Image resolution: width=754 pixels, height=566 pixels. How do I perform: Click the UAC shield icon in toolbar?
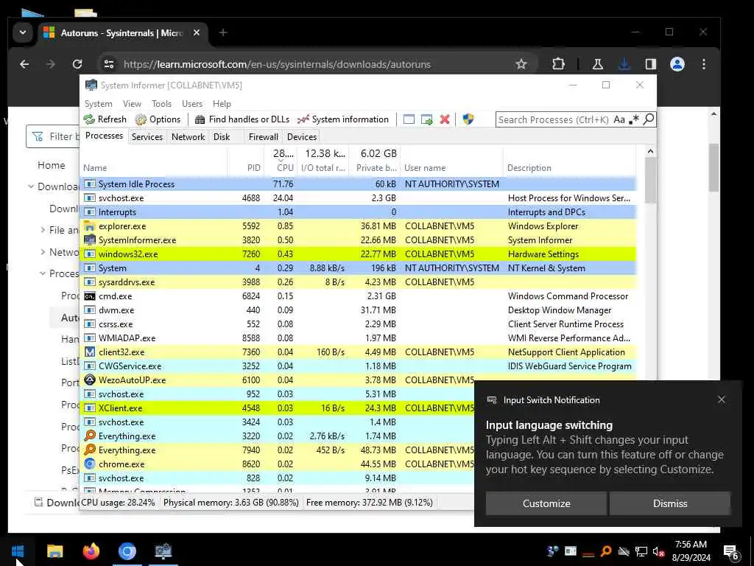tap(468, 119)
